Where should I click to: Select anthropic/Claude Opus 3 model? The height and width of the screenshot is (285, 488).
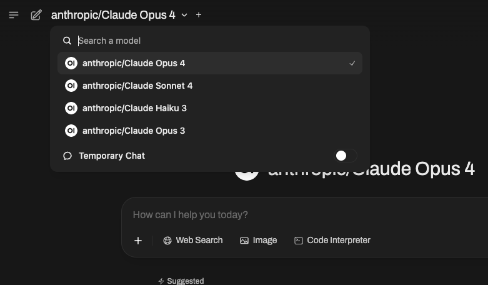(x=134, y=131)
